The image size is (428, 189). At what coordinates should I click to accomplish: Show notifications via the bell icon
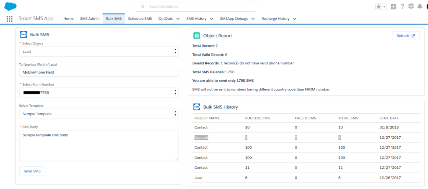(x=420, y=7)
